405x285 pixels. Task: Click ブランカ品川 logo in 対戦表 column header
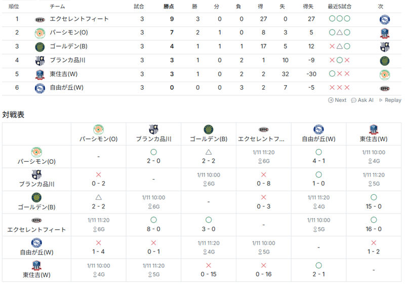[153, 129]
